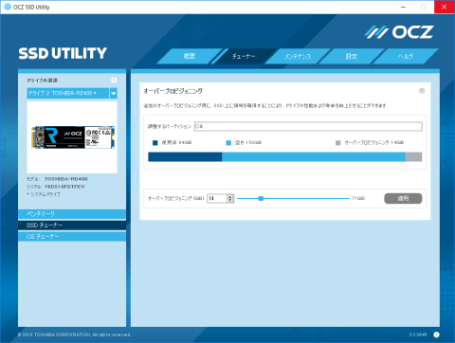
Task: Click the model text TOSHIBA-RD400
Action: tap(66, 179)
